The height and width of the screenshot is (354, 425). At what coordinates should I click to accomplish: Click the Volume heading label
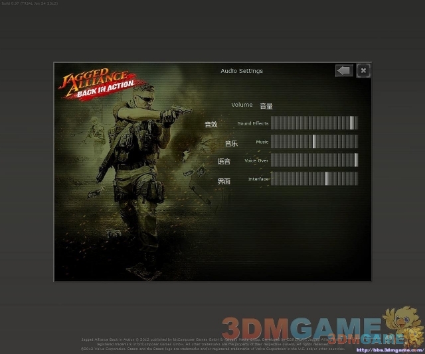242,105
